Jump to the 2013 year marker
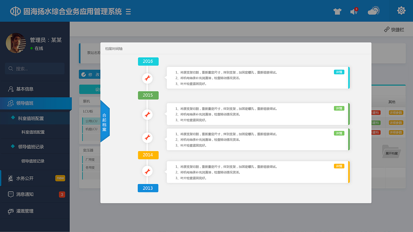413x232 pixels. coord(148,188)
